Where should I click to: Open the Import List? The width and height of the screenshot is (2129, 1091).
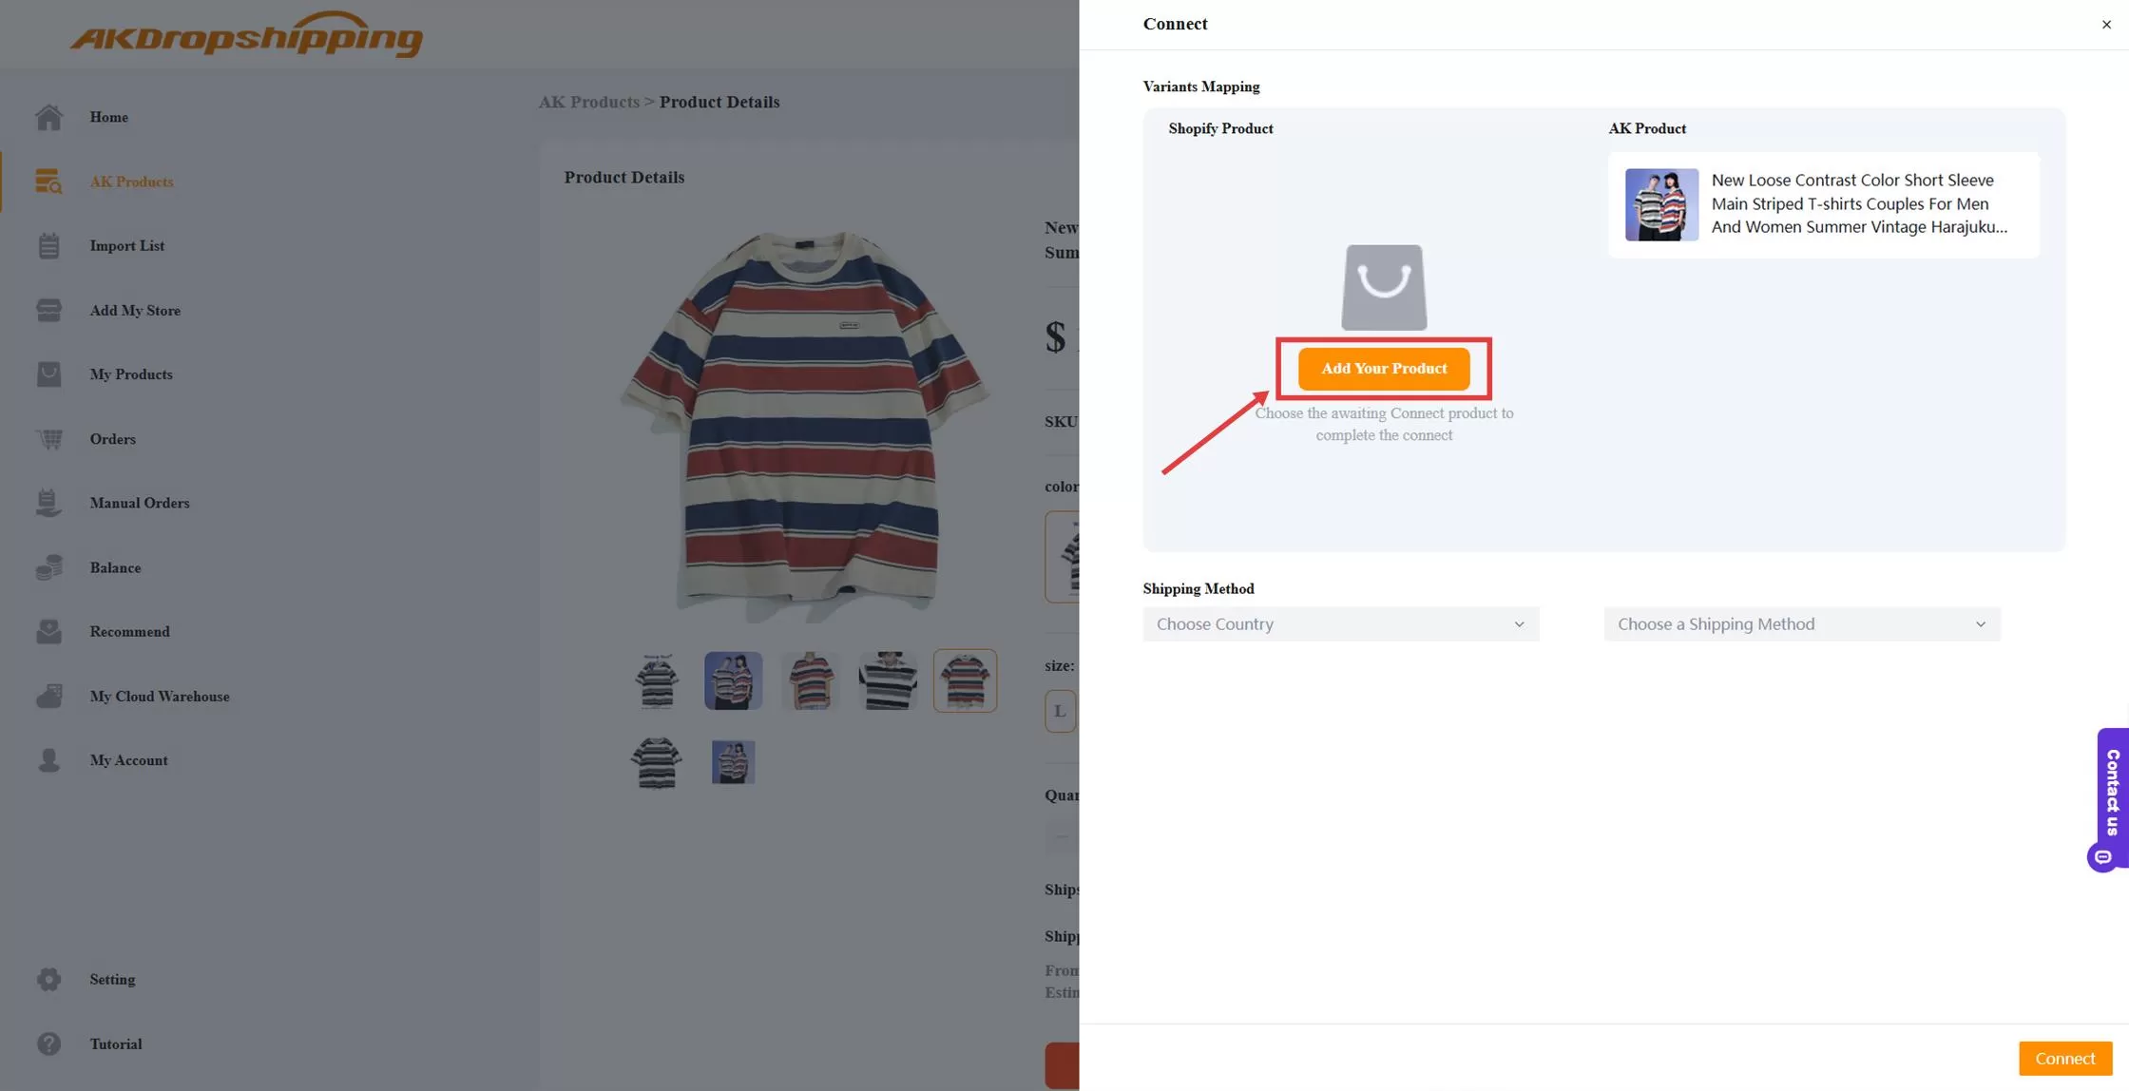[126, 245]
